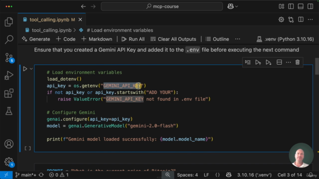Click the Generate button

(x=36, y=39)
